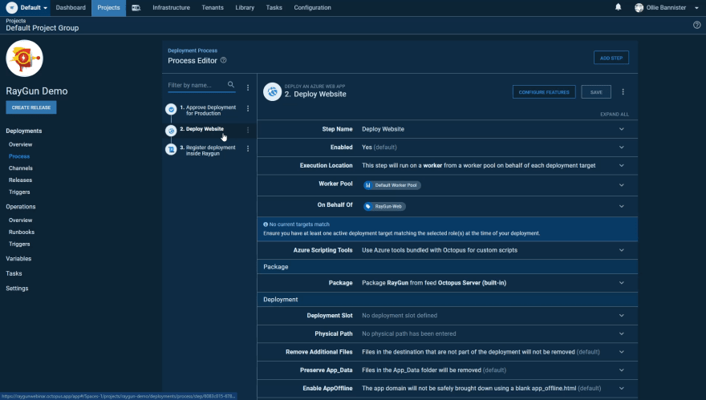The height and width of the screenshot is (400, 706).
Task: Expand the Worker Pool section
Action: [x=621, y=185]
